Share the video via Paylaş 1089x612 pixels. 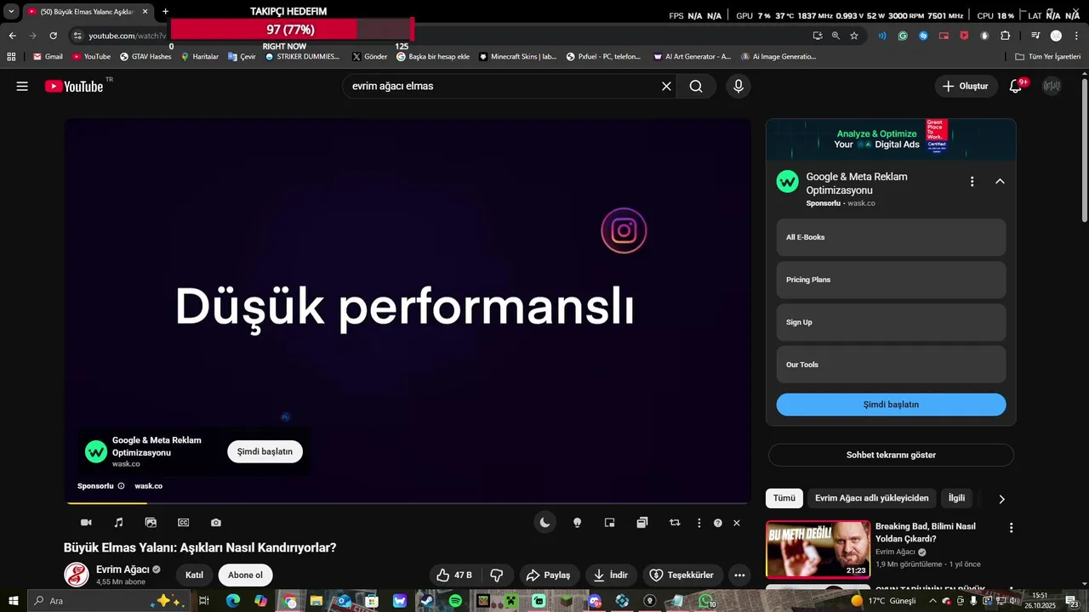(550, 575)
